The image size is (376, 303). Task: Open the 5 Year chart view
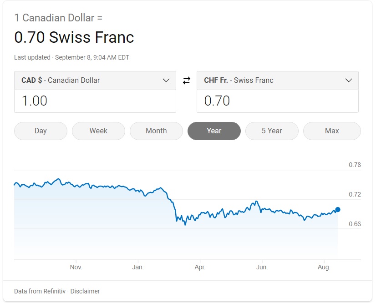[x=272, y=131]
